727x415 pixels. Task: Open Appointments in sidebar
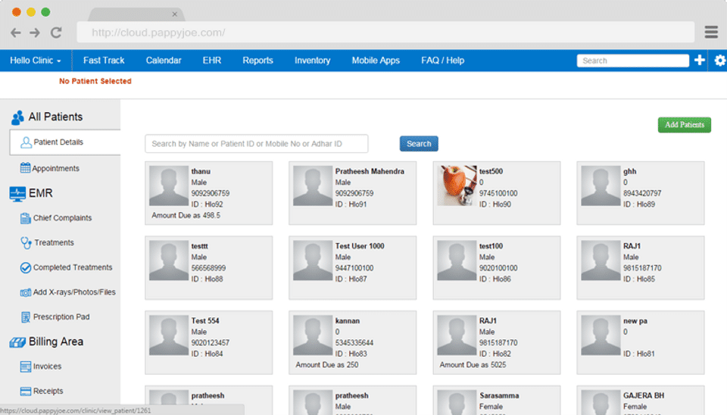(55, 168)
